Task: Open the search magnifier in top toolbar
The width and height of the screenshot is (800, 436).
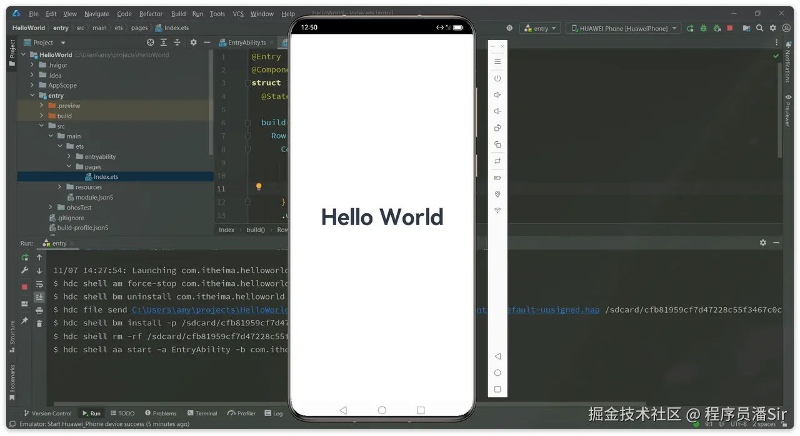Action: click(759, 28)
